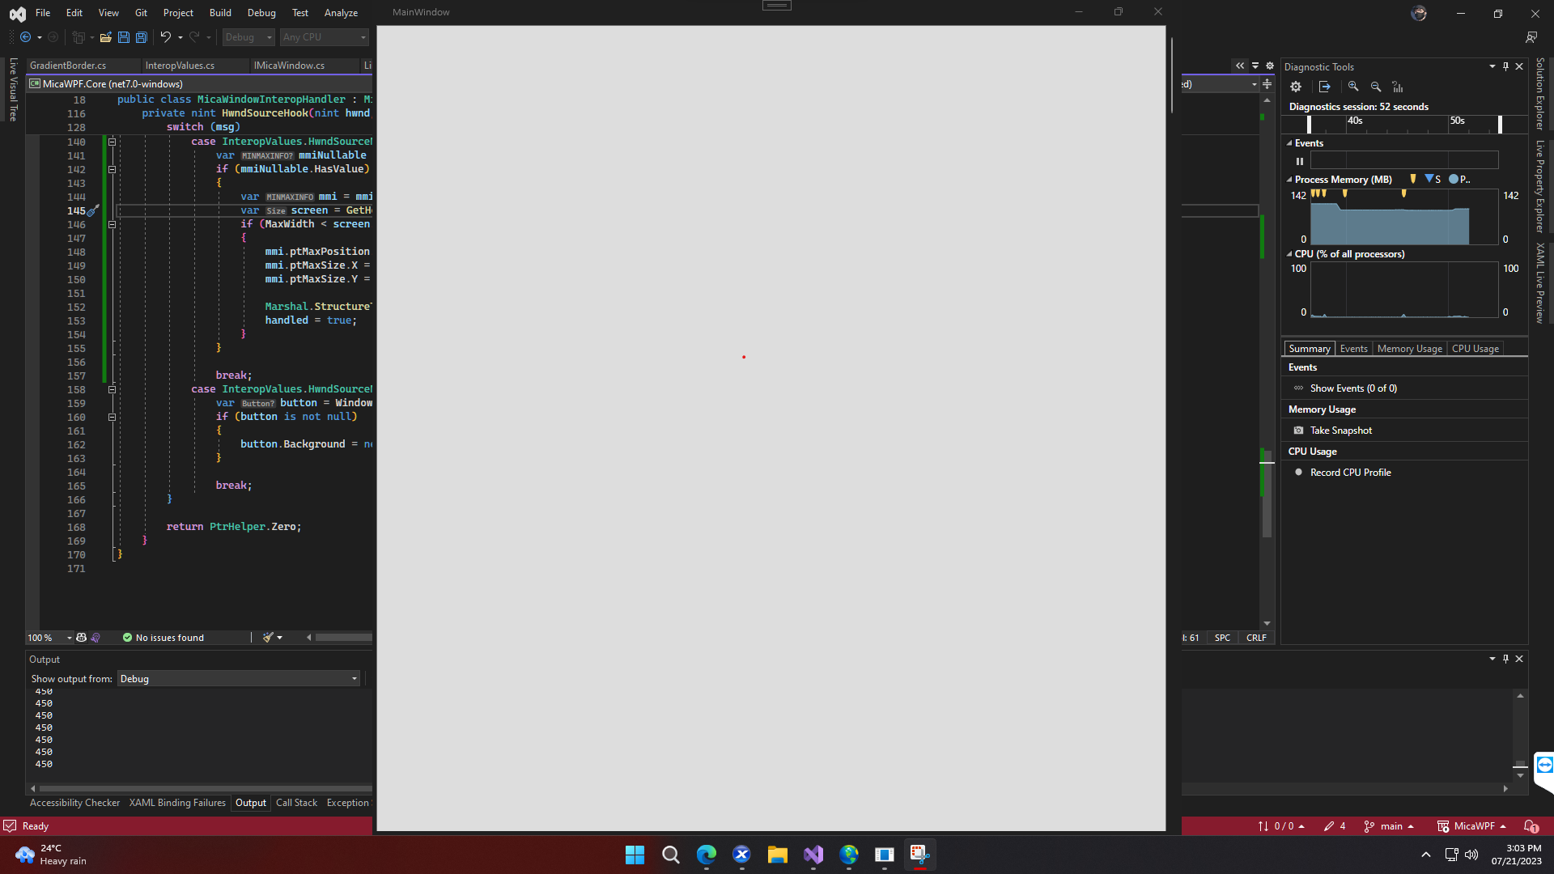Open the Microsoft Edge taskbar icon
This screenshot has height=874, width=1554.
click(x=707, y=855)
